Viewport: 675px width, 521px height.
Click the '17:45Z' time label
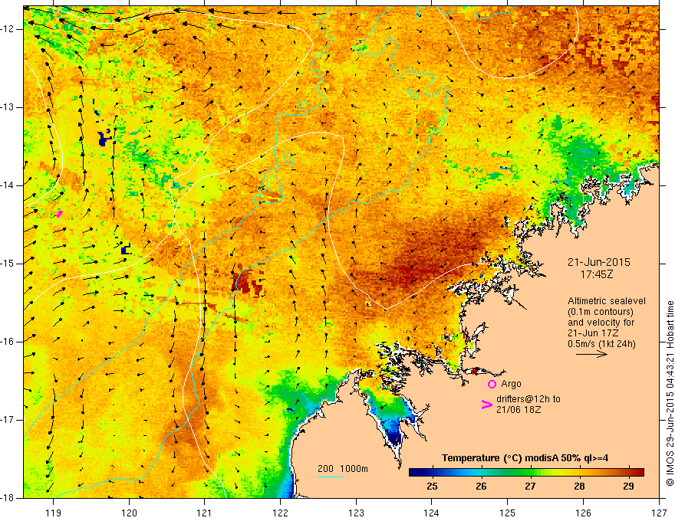(596, 274)
